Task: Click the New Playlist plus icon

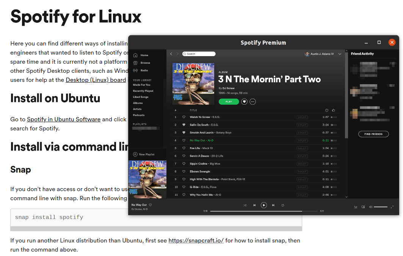Action: tap(135, 154)
